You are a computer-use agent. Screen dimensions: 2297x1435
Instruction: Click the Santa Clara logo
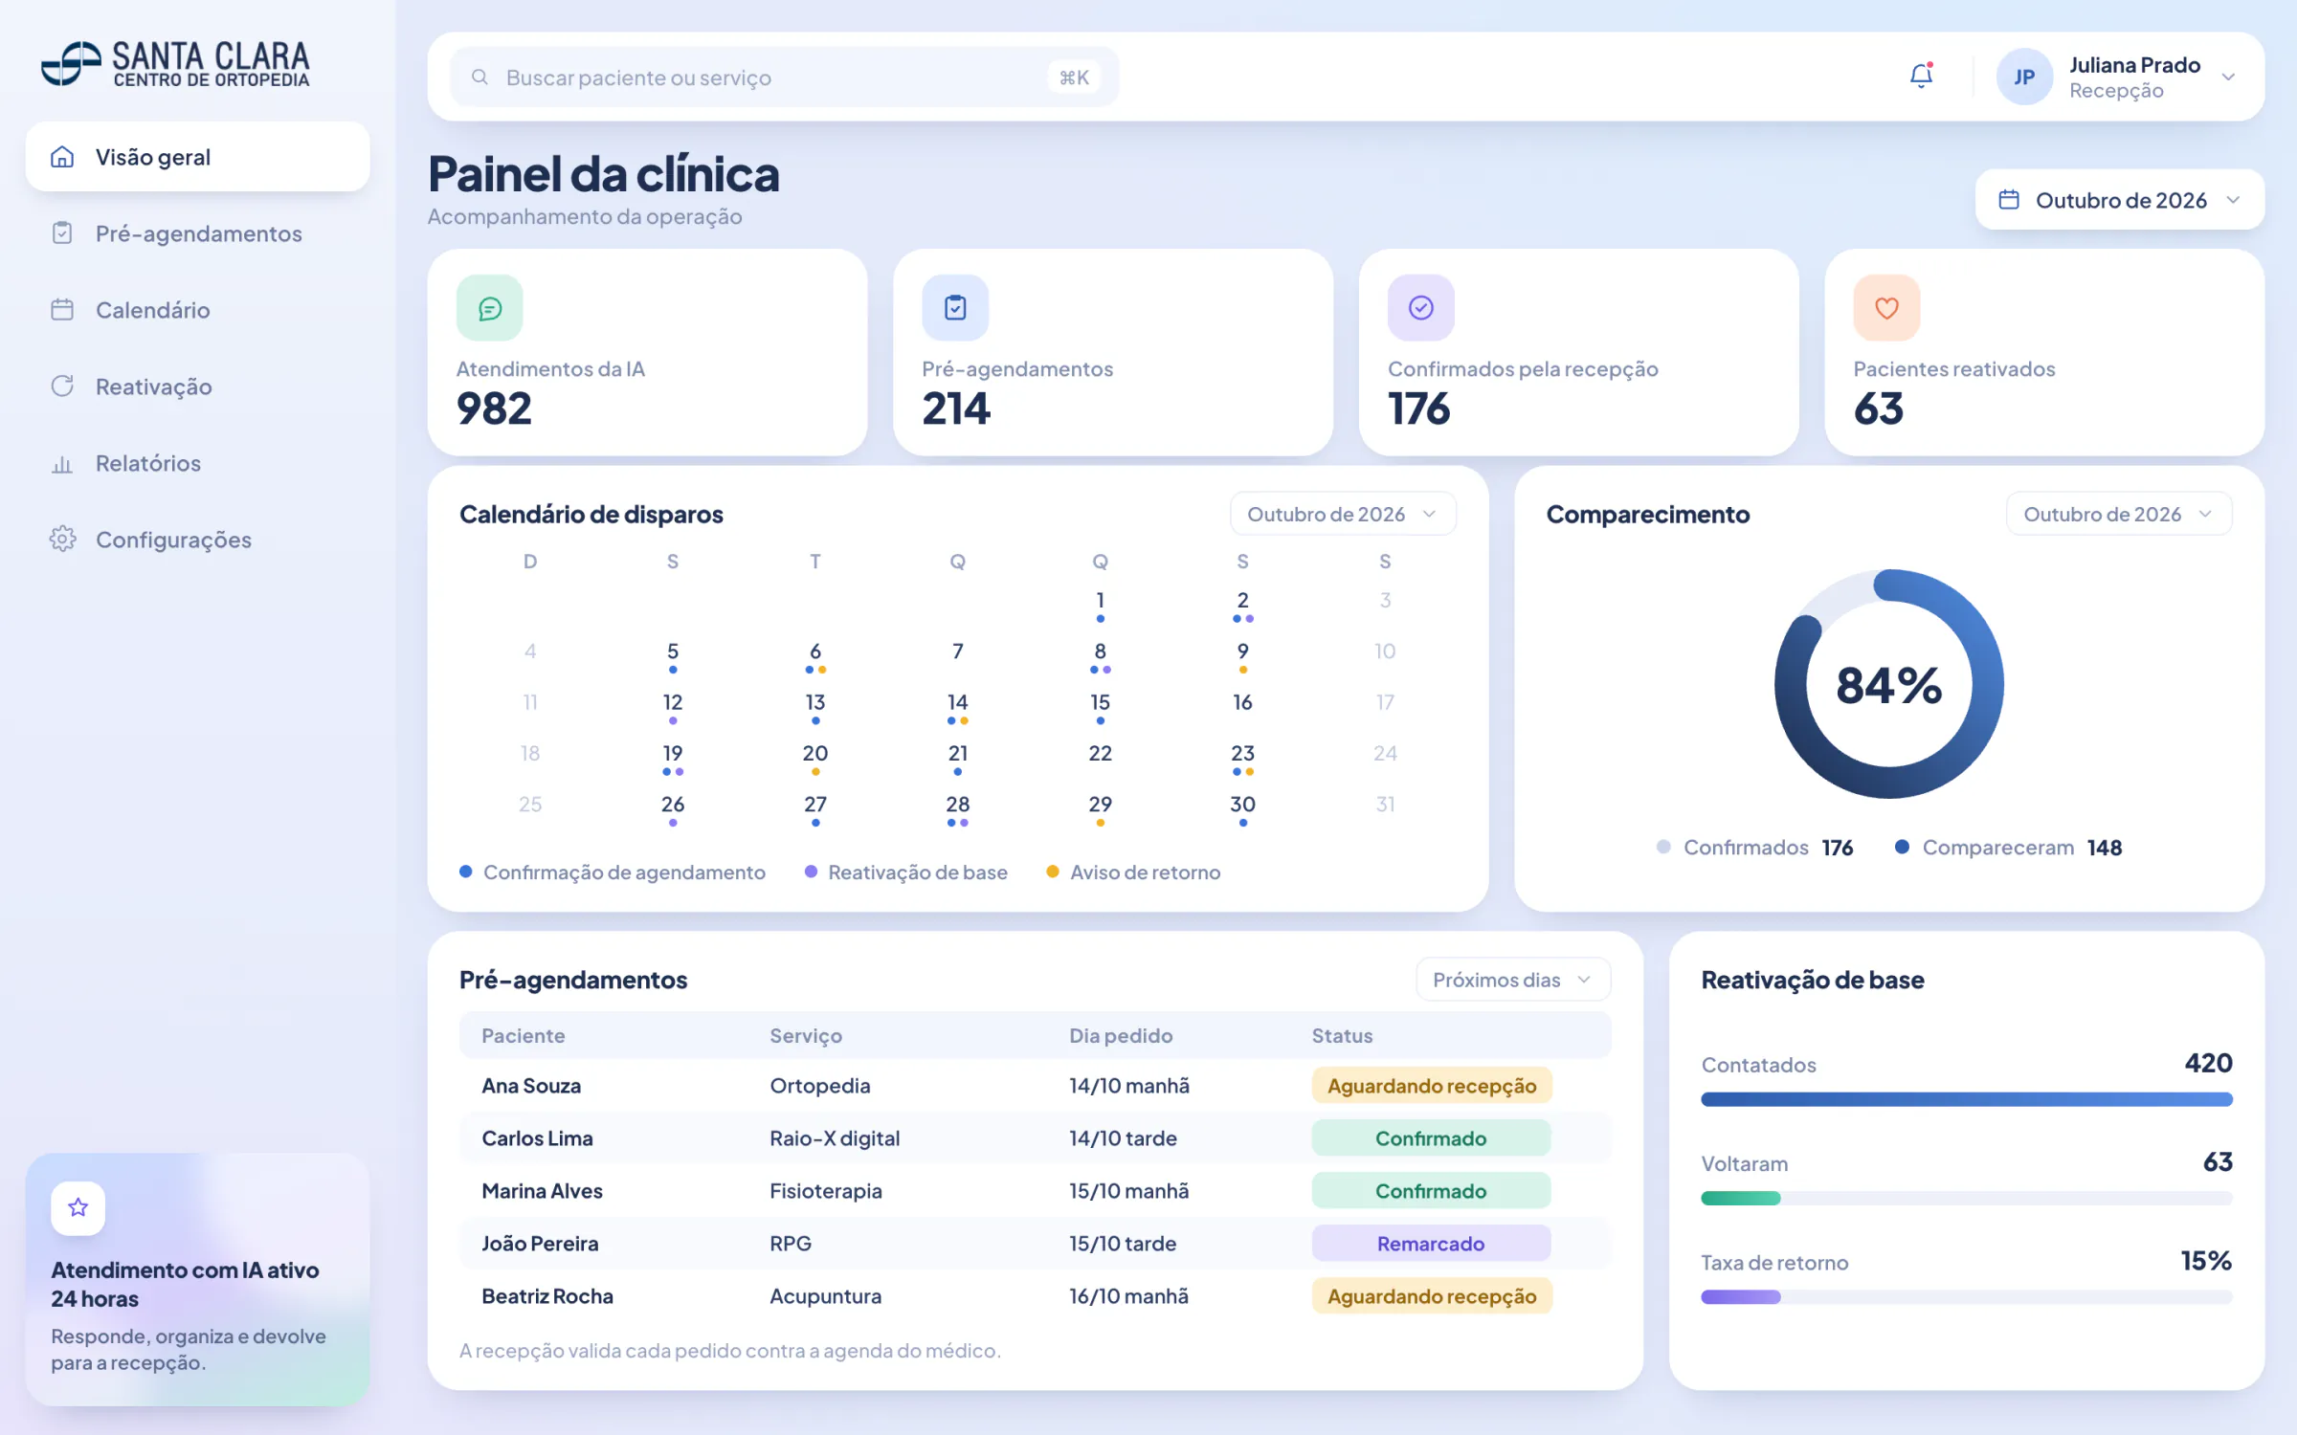176,64
